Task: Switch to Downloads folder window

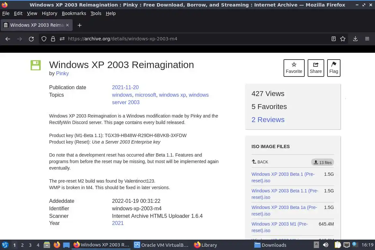Action: 270,245
